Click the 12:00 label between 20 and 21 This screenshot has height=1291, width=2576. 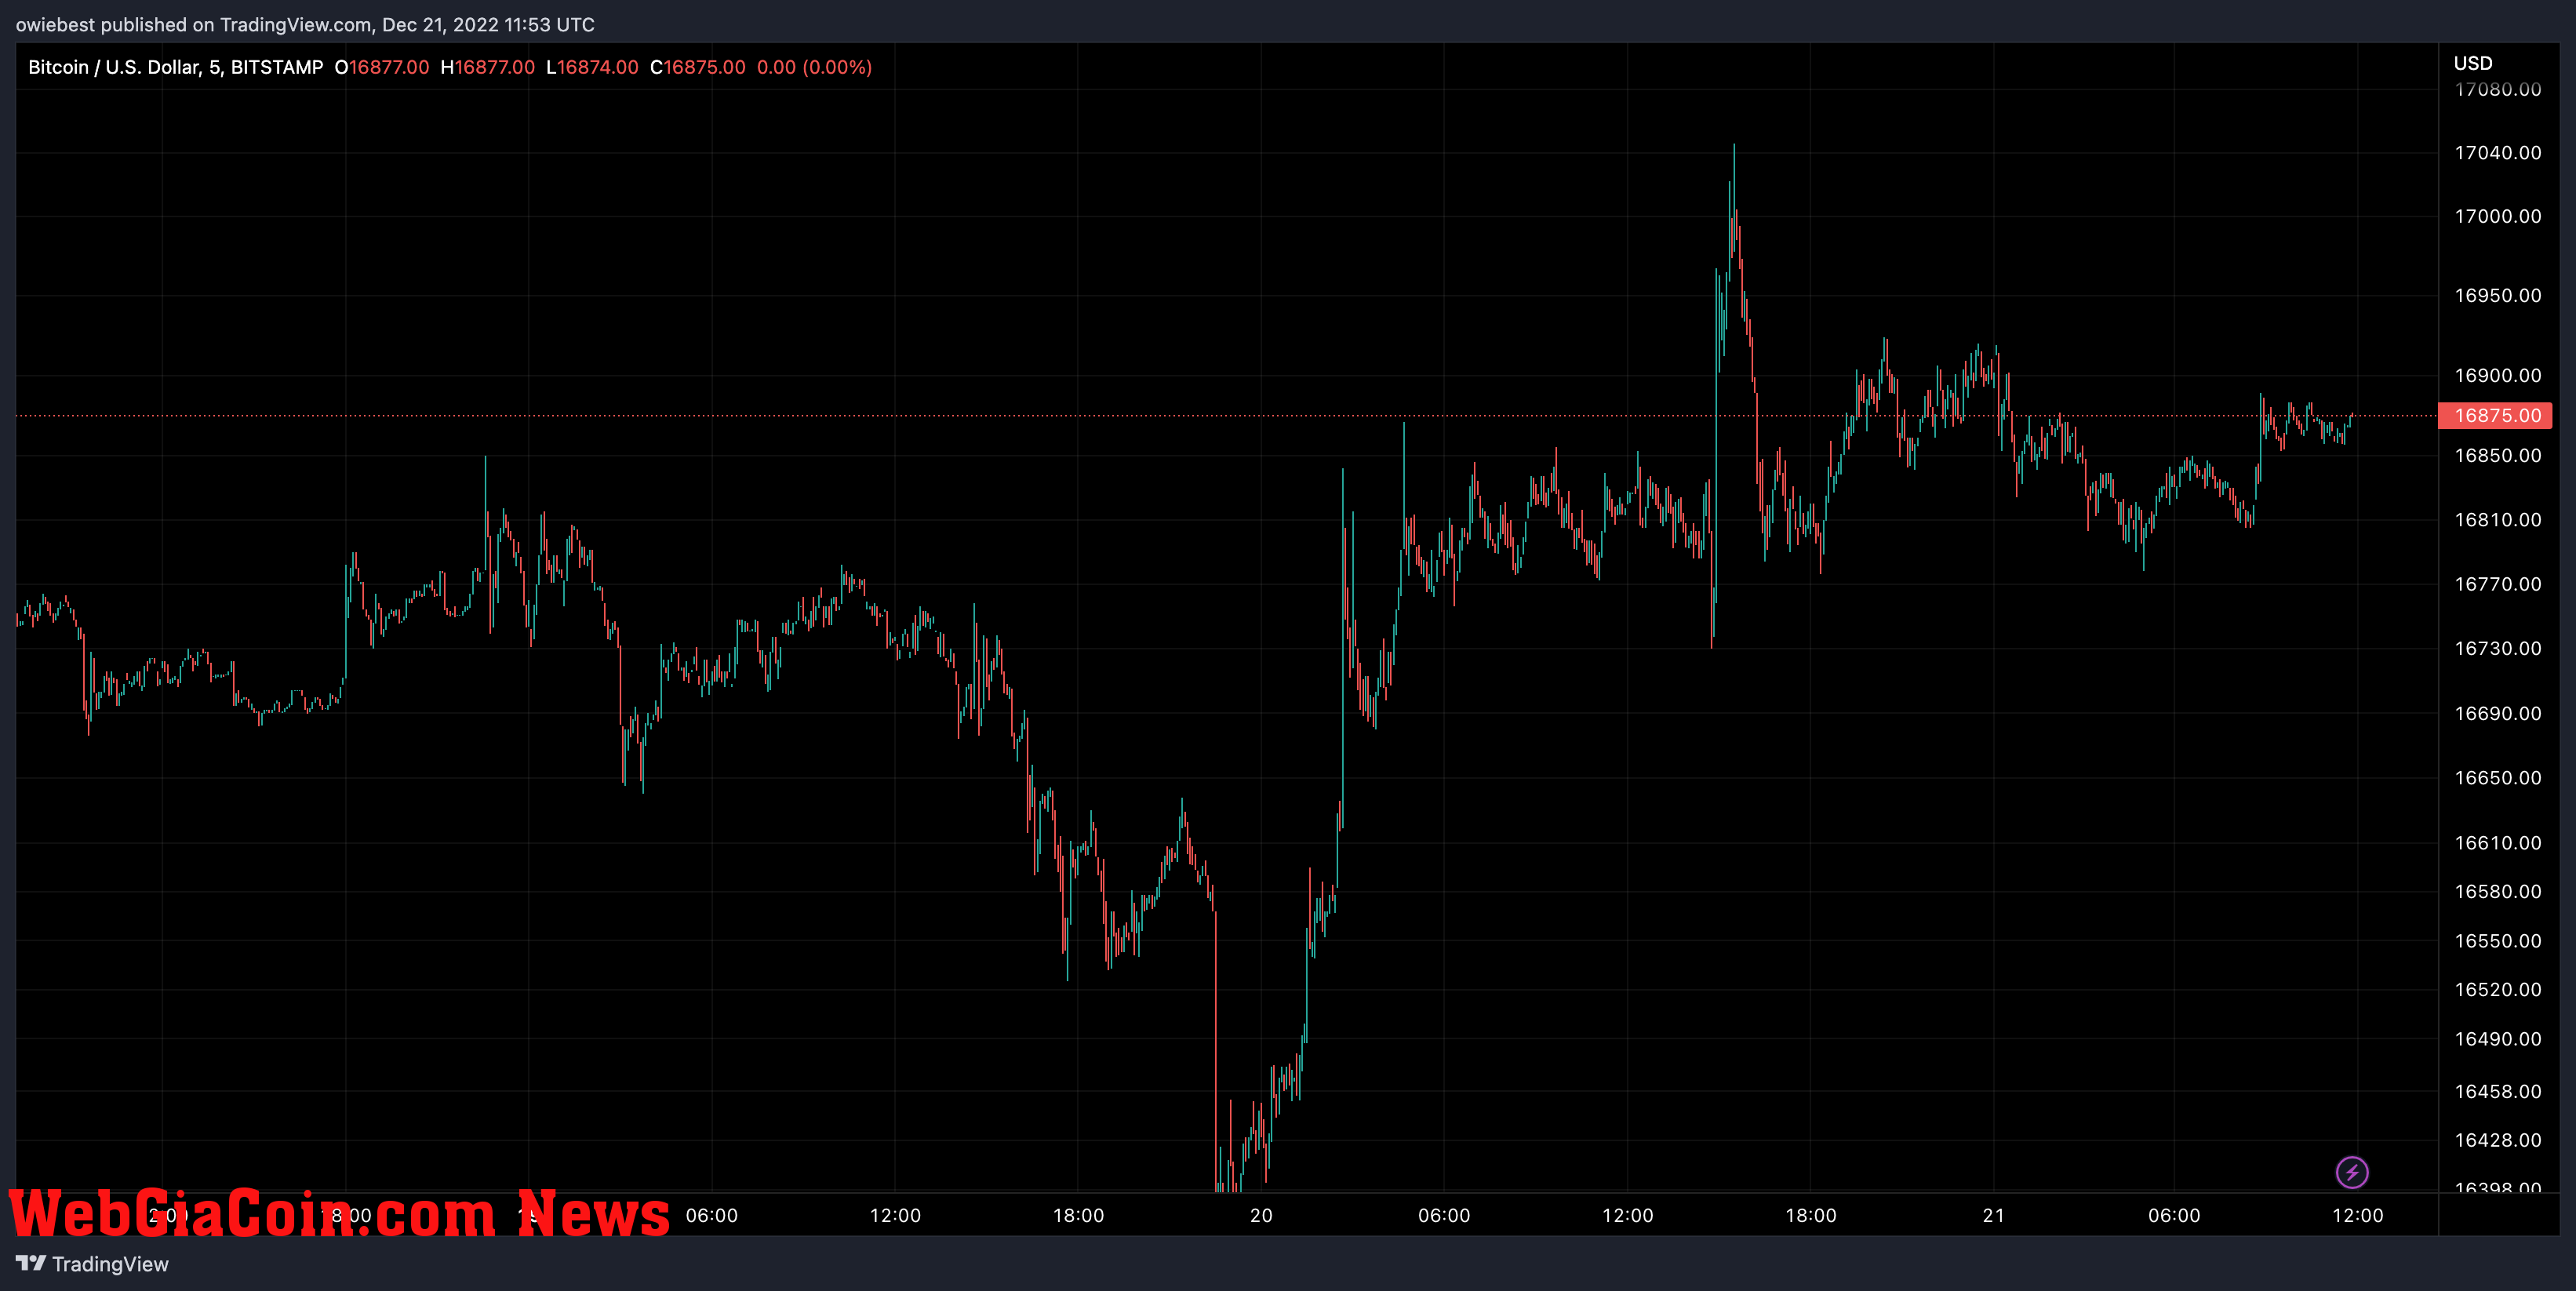(1627, 1216)
